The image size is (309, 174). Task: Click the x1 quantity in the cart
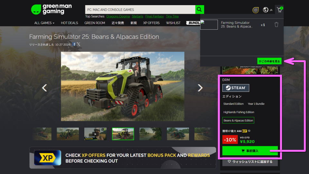[x=263, y=25]
